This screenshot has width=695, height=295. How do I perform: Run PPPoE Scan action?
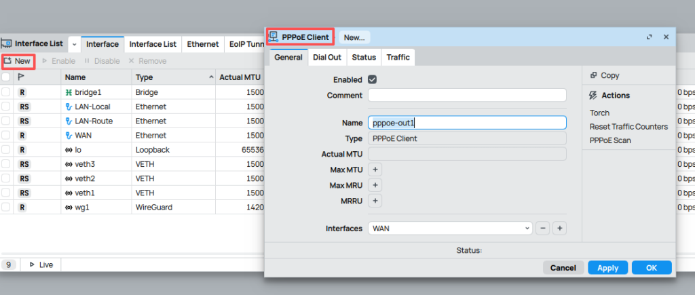pos(612,140)
